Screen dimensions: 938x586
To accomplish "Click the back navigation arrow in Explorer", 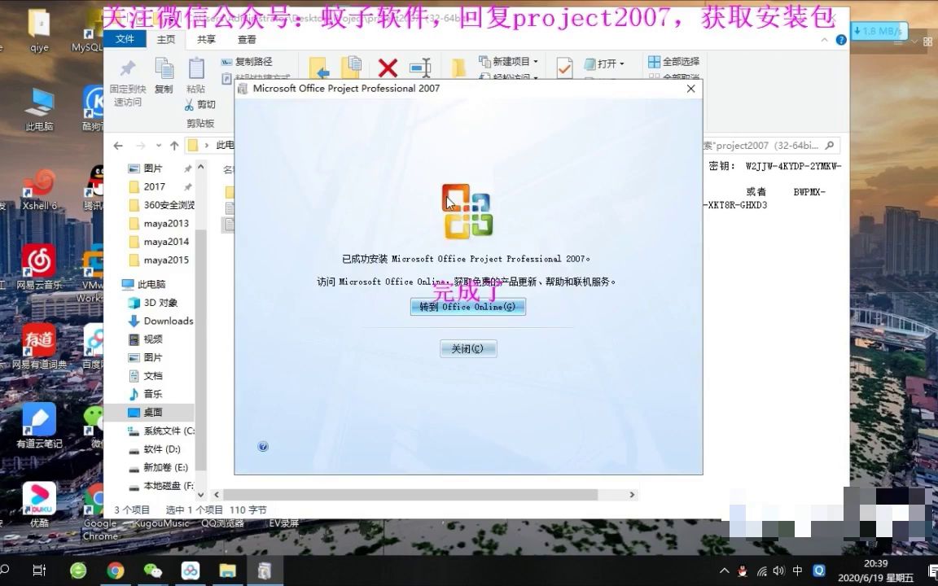I will click(x=119, y=145).
